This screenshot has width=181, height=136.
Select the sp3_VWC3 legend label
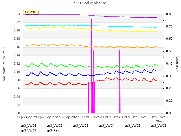(80, 126)
